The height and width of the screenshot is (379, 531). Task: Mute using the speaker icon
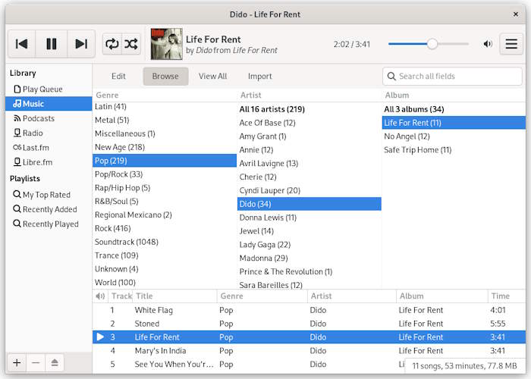click(488, 44)
